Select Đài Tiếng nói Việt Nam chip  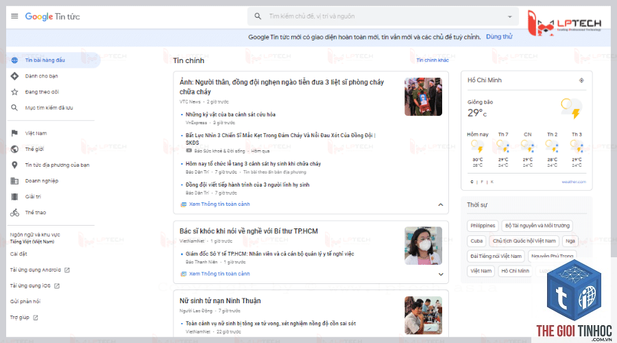(x=496, y=256)
